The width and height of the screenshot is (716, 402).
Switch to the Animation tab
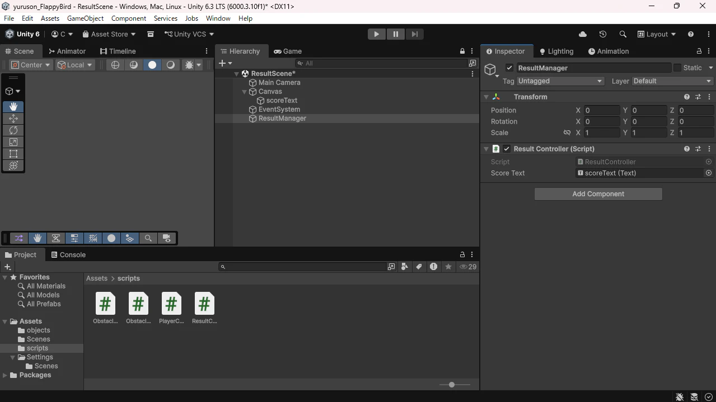click(x=609, y=51)
